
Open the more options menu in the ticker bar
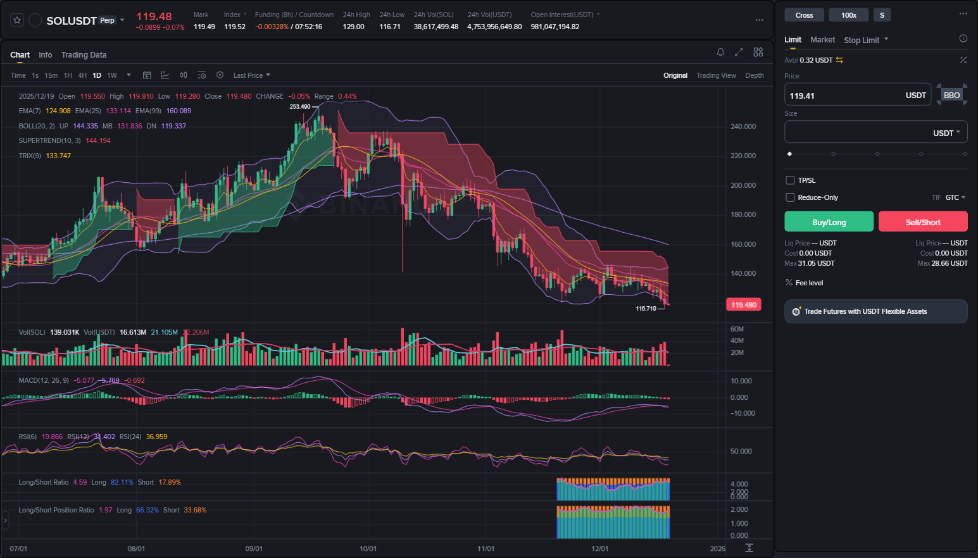[759, 20]
